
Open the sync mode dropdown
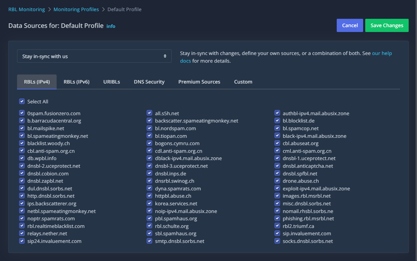coord(94,56)
